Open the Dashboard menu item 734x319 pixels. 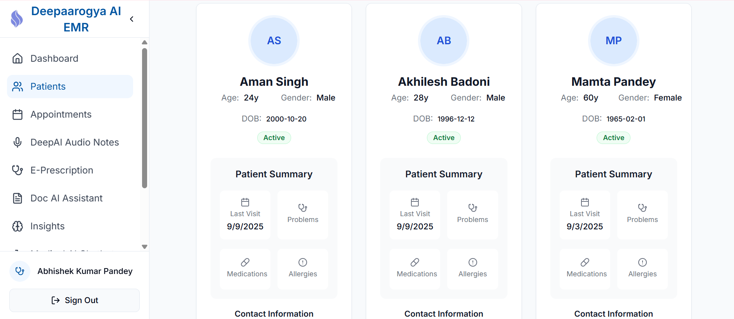[x=54, y=59]
